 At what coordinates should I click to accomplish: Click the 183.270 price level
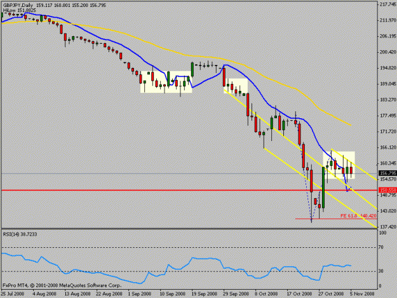387,100
